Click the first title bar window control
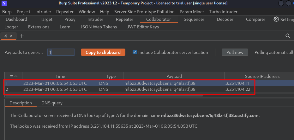This screenshot has height=140, width=294. (281, 3)
